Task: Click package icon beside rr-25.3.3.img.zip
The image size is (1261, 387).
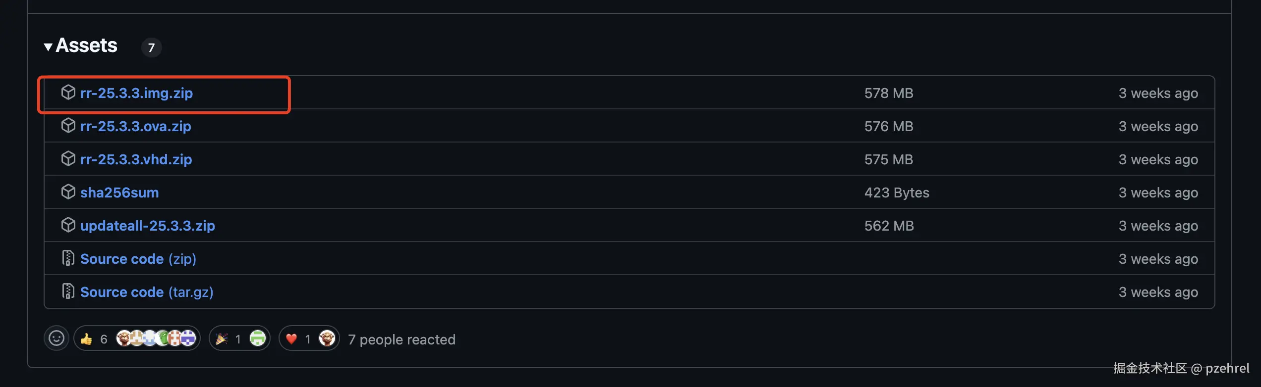Action: tap(68, 93)
